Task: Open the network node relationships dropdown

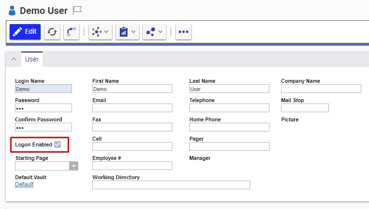Action: click(x=100, y=32)
